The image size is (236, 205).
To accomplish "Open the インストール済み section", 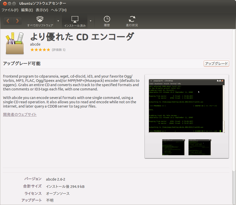I will [75, 21].
